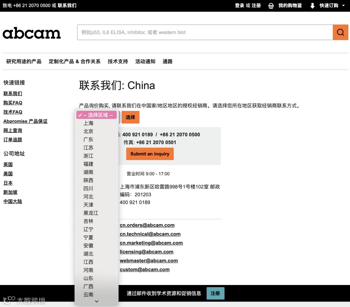Click the orange 选择 button
Viewport: 350px width, 307px height.
coord(130,117)
